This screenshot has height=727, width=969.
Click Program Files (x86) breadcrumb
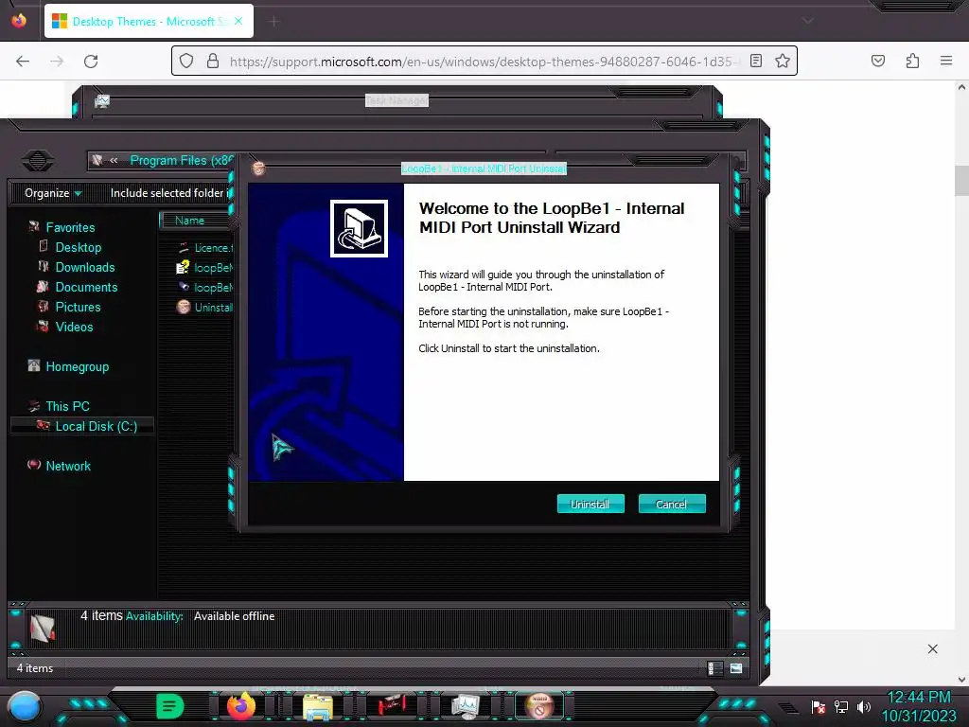182,161
